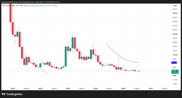Click the 24.00 price axis label

coord(175,26)
